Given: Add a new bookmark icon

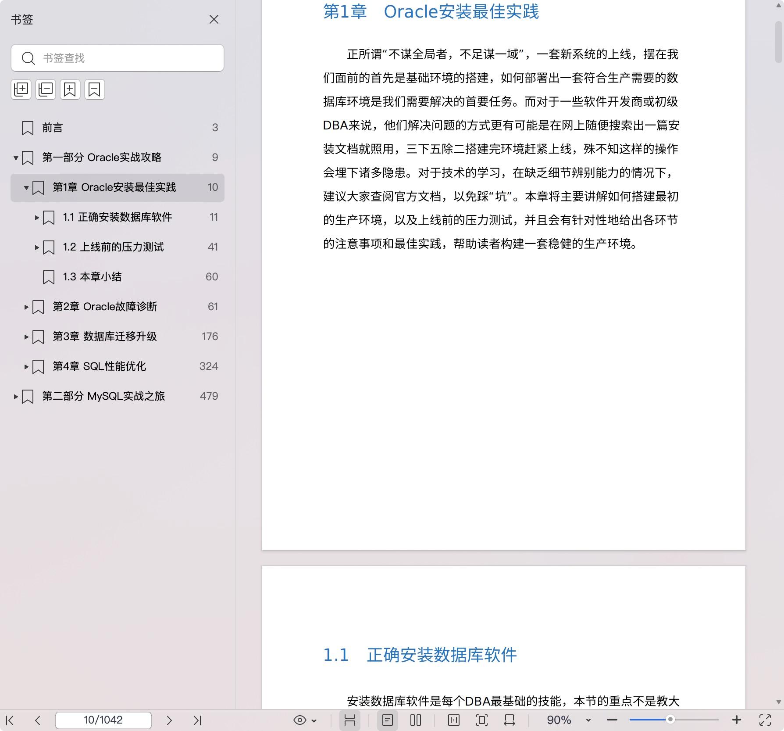Looking at the screenshot, I should pyautogui.click(x=70, y=90).
